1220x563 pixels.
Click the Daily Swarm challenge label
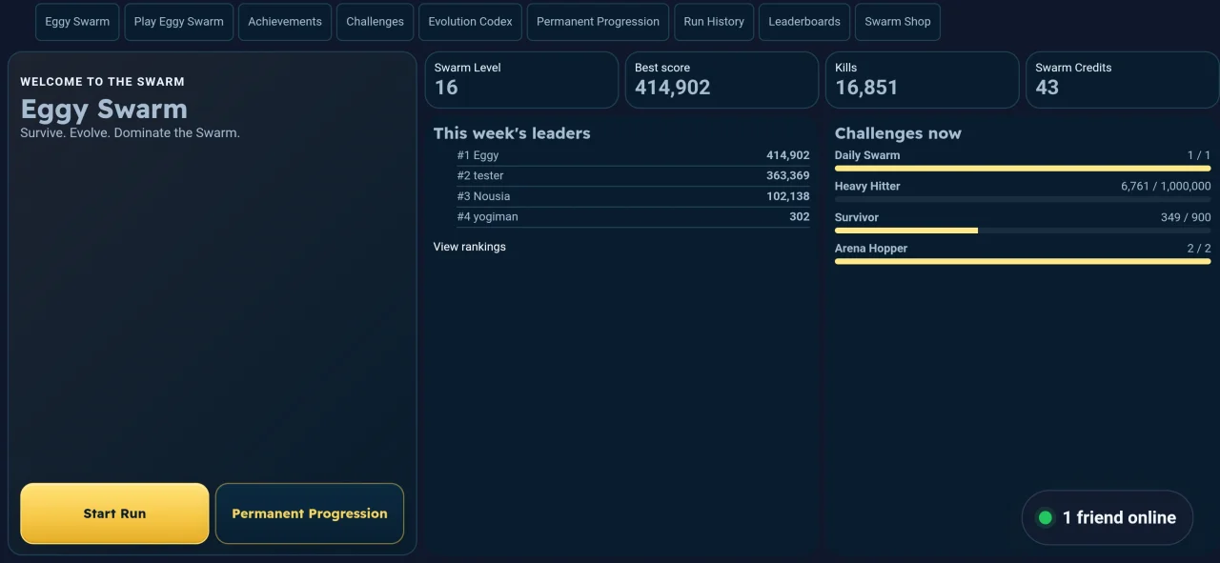point(867,155)
